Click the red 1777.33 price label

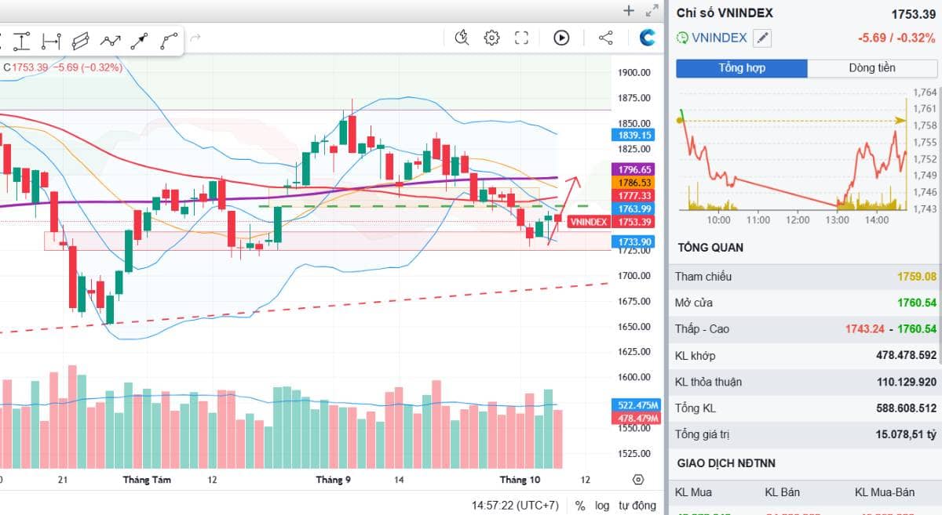(x=635, y=195)
